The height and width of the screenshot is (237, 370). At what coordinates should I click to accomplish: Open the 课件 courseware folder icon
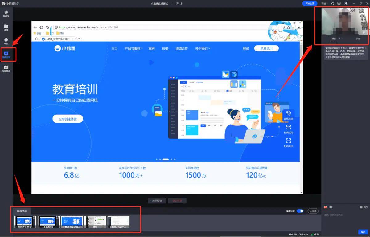(6, 27)
